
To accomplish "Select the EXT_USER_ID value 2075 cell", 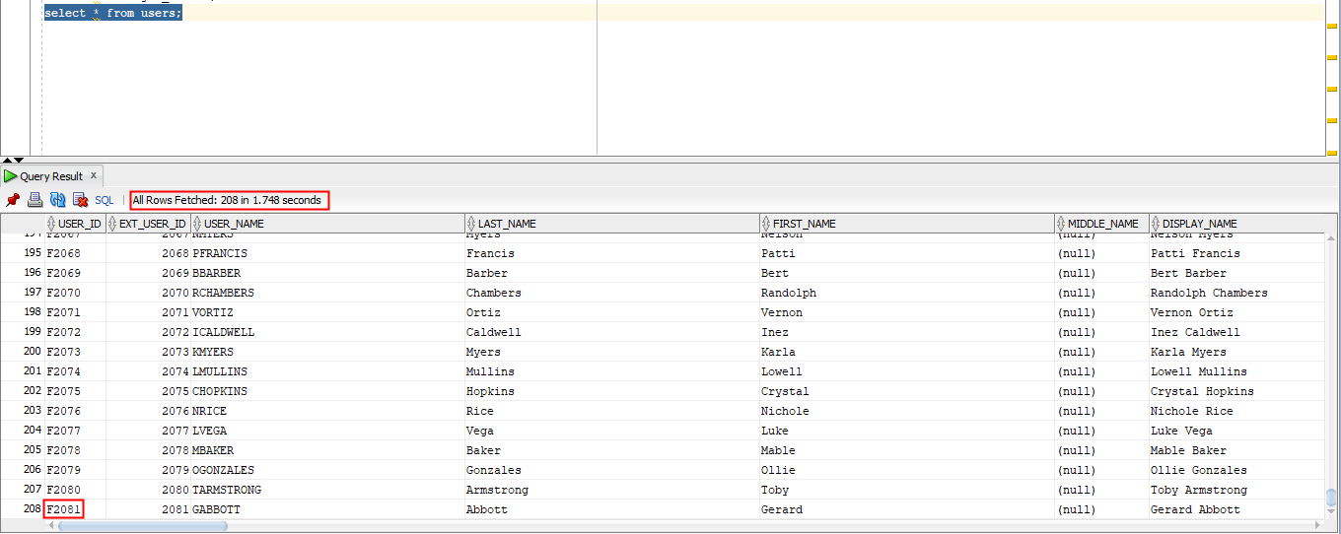I will click(148, 391).
